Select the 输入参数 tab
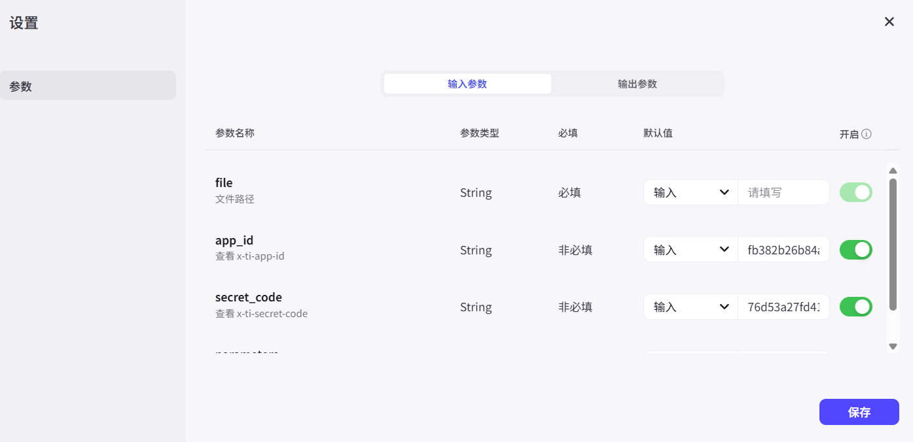 (467, 84)
